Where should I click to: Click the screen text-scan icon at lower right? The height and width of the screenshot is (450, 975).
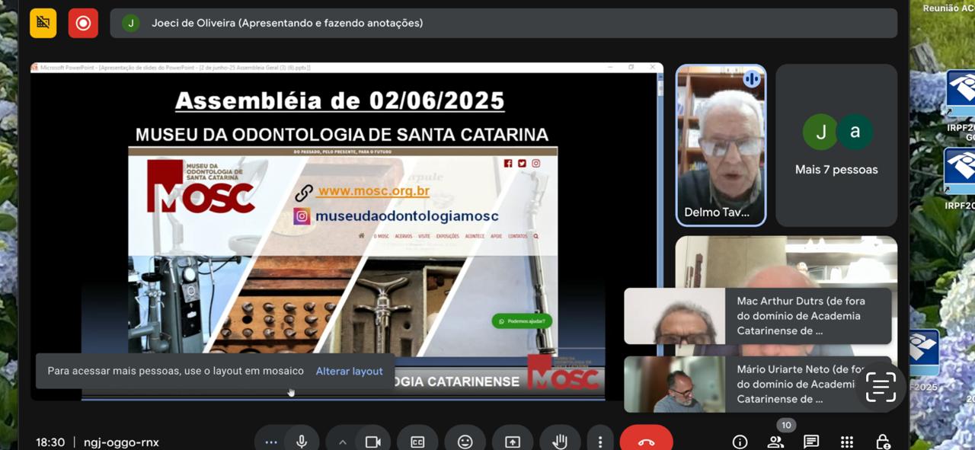[x=881, y=388]
